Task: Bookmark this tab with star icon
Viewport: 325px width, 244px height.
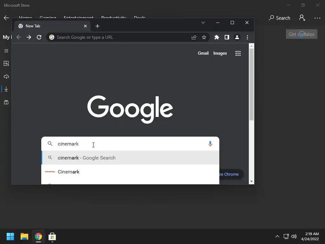Action: click(204, 37)
